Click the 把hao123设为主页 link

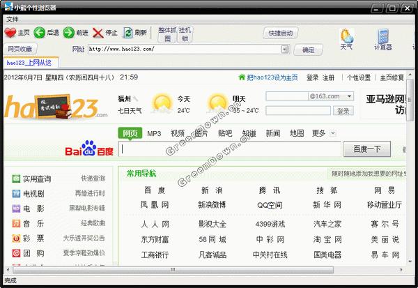click(x=272, y=77)
